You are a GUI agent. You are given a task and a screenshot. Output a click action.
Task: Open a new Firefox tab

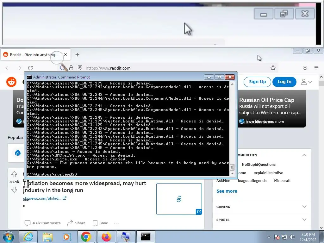pos(77,54)
